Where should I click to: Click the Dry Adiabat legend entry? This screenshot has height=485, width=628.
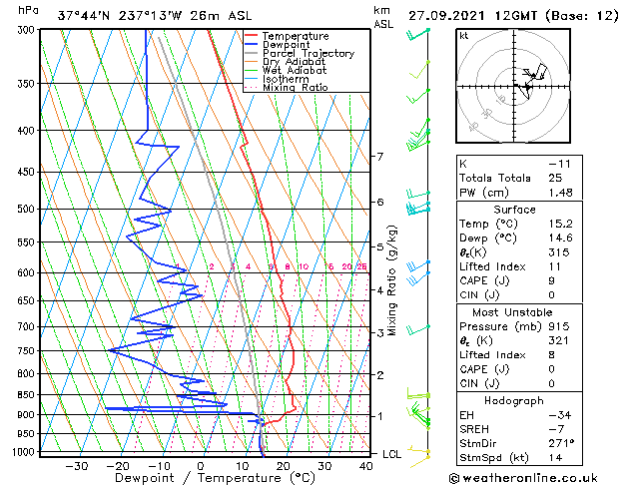[294, 62]
